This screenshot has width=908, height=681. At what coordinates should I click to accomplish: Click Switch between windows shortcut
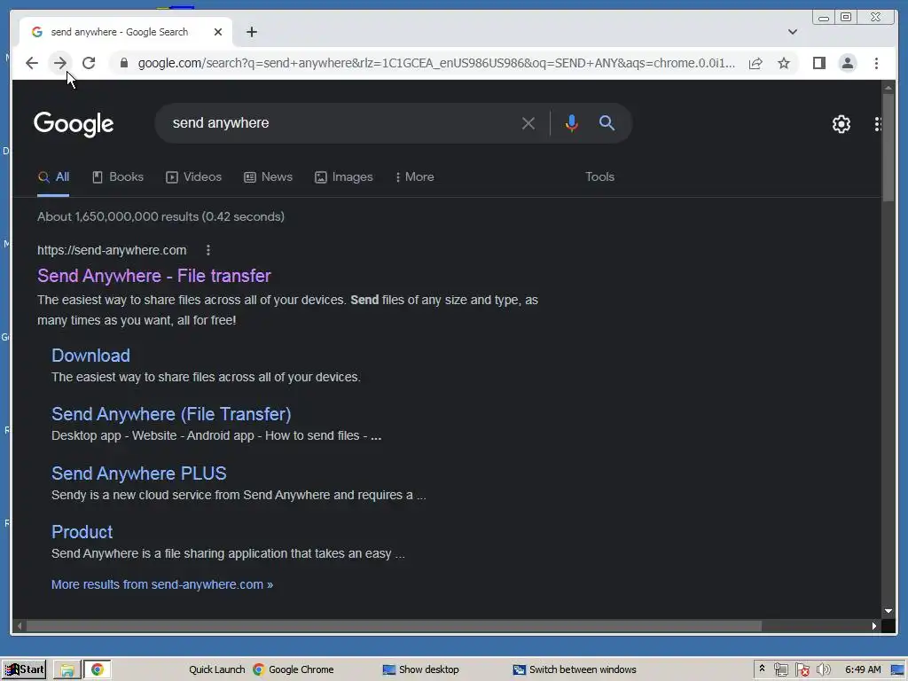575,670
